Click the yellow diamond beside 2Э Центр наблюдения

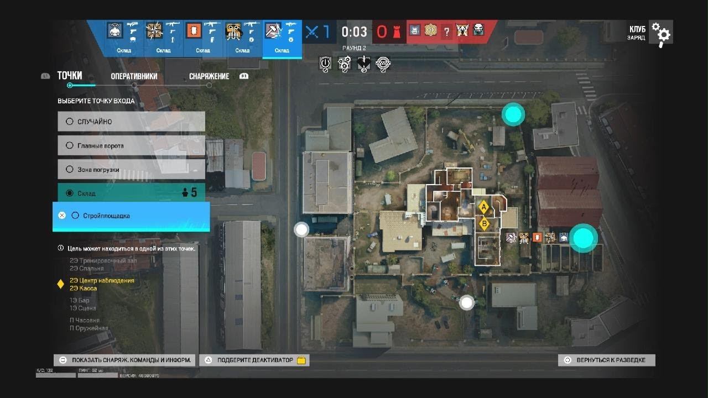(61, 284)
